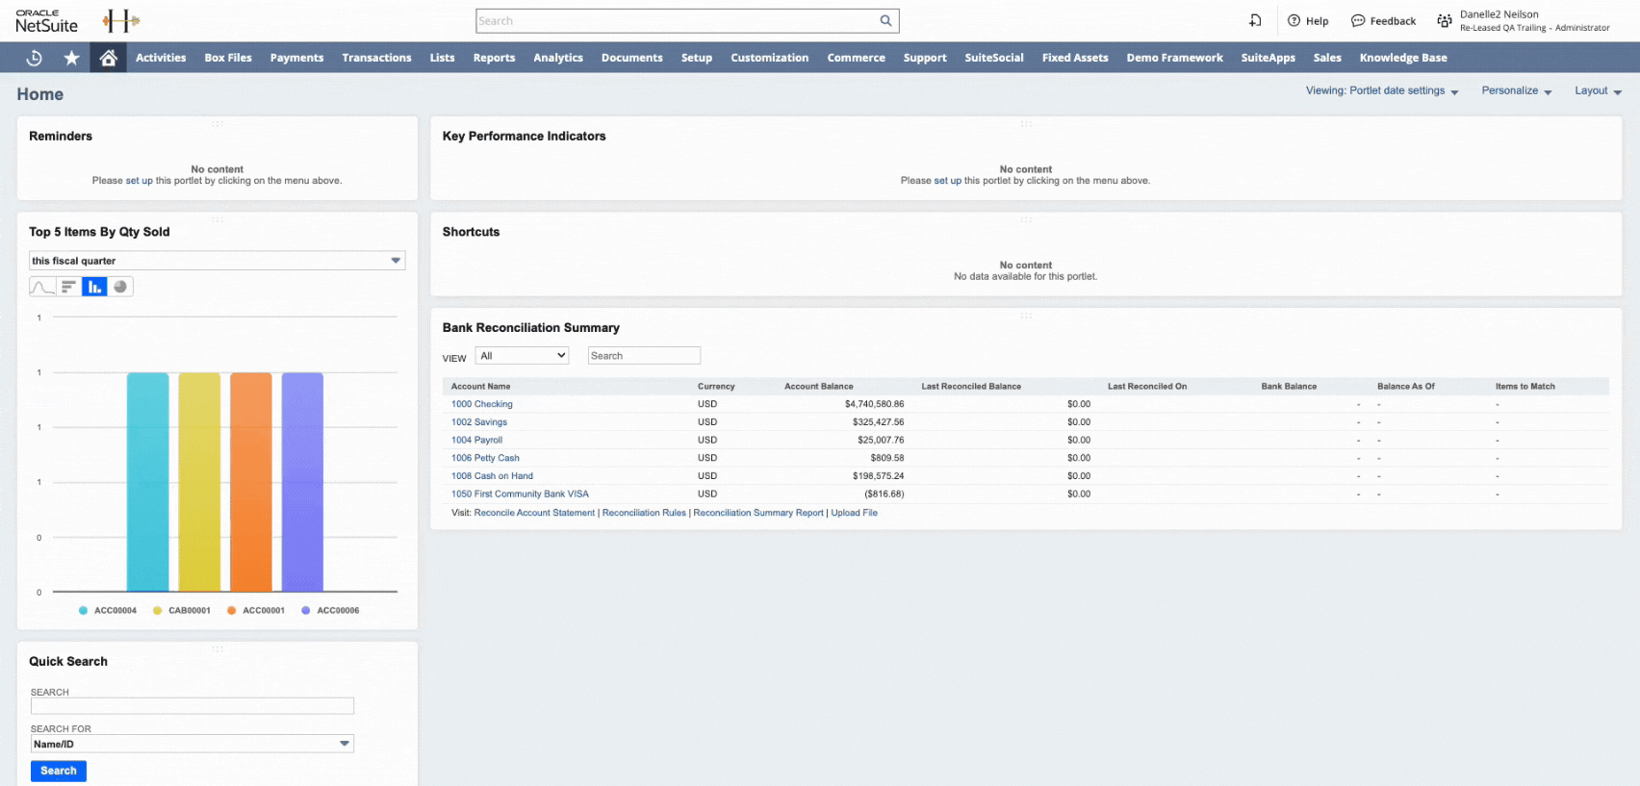Open the change roles icon
This screenshot has height=786, width=1640.
[x=1444, y=20]
